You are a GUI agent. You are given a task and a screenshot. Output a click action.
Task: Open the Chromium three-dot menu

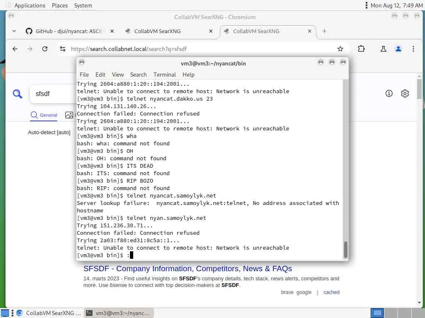413,49
